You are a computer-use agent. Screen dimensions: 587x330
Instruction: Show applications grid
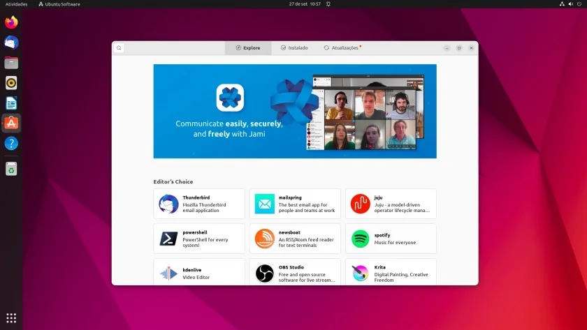tap(11, 318)
